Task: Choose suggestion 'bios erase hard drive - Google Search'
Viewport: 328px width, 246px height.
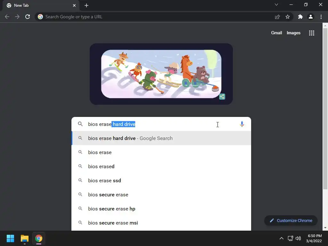Action: click(161, 138)
